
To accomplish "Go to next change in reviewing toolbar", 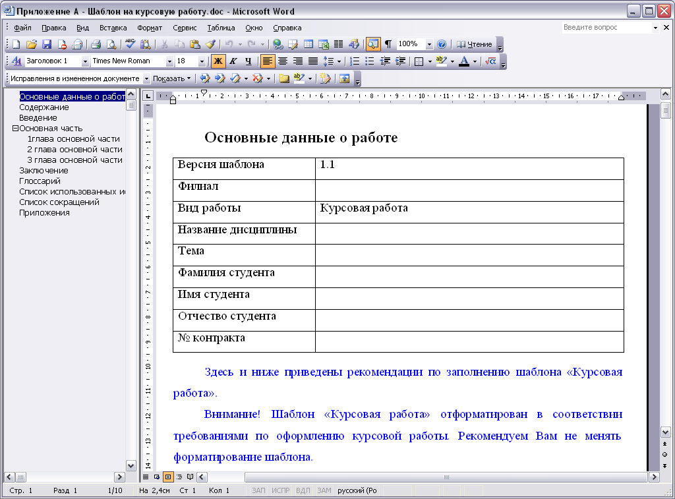I will point(220,78).
